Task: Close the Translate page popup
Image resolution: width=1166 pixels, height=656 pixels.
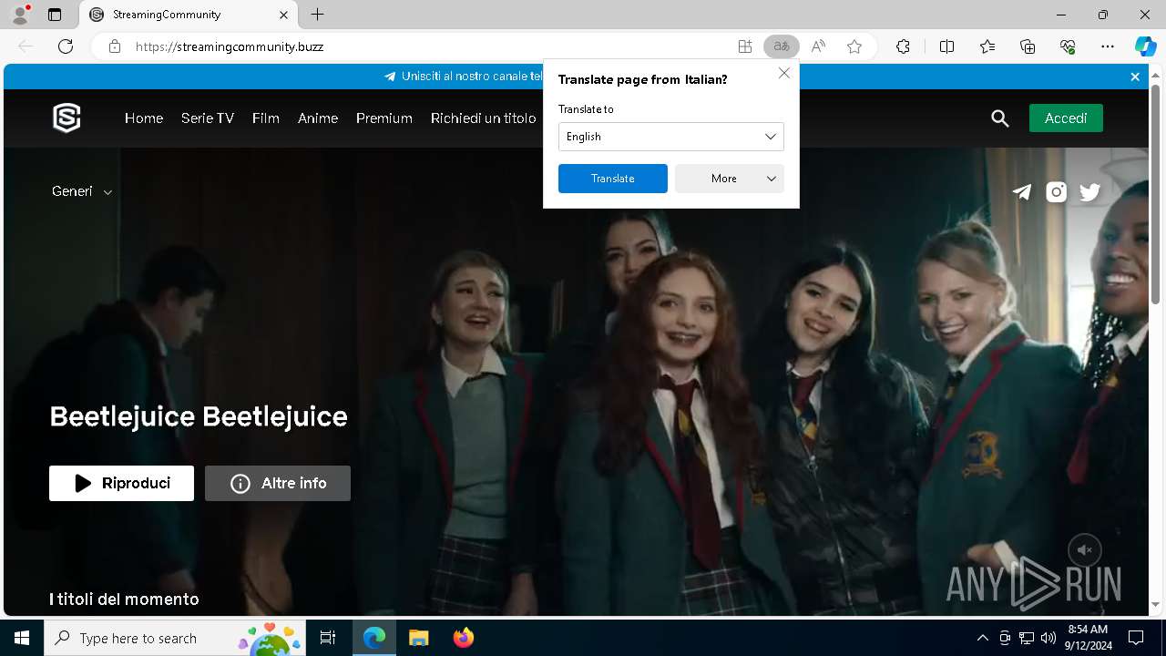Action: tap(784, 73)
